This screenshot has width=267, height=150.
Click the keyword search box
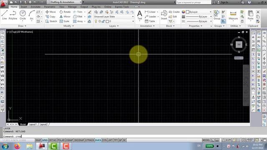194,2
